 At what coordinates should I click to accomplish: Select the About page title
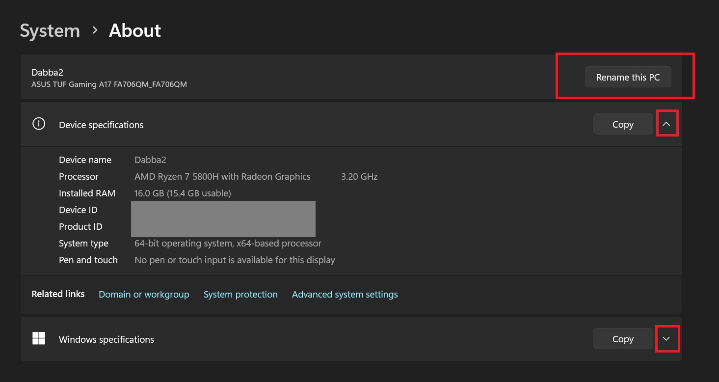(x=135, y=30)
